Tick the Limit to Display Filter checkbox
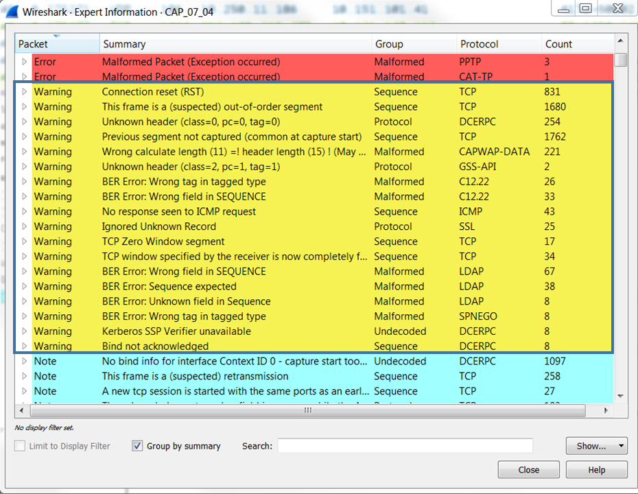 [x=19, y=446]
